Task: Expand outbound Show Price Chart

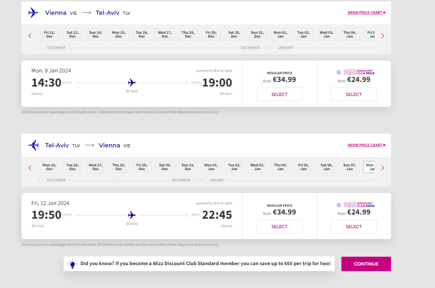Action: click(366, 13)
